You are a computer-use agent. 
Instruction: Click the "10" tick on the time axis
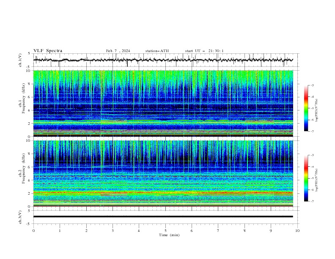[x=297, y=231]
